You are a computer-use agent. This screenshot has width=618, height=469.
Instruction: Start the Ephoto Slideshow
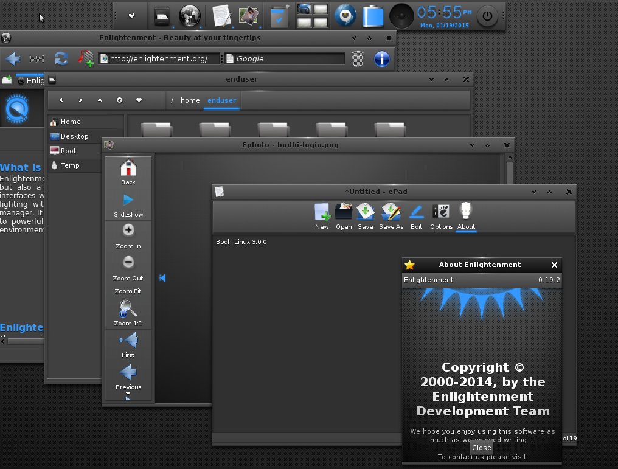tap(128, 205)
